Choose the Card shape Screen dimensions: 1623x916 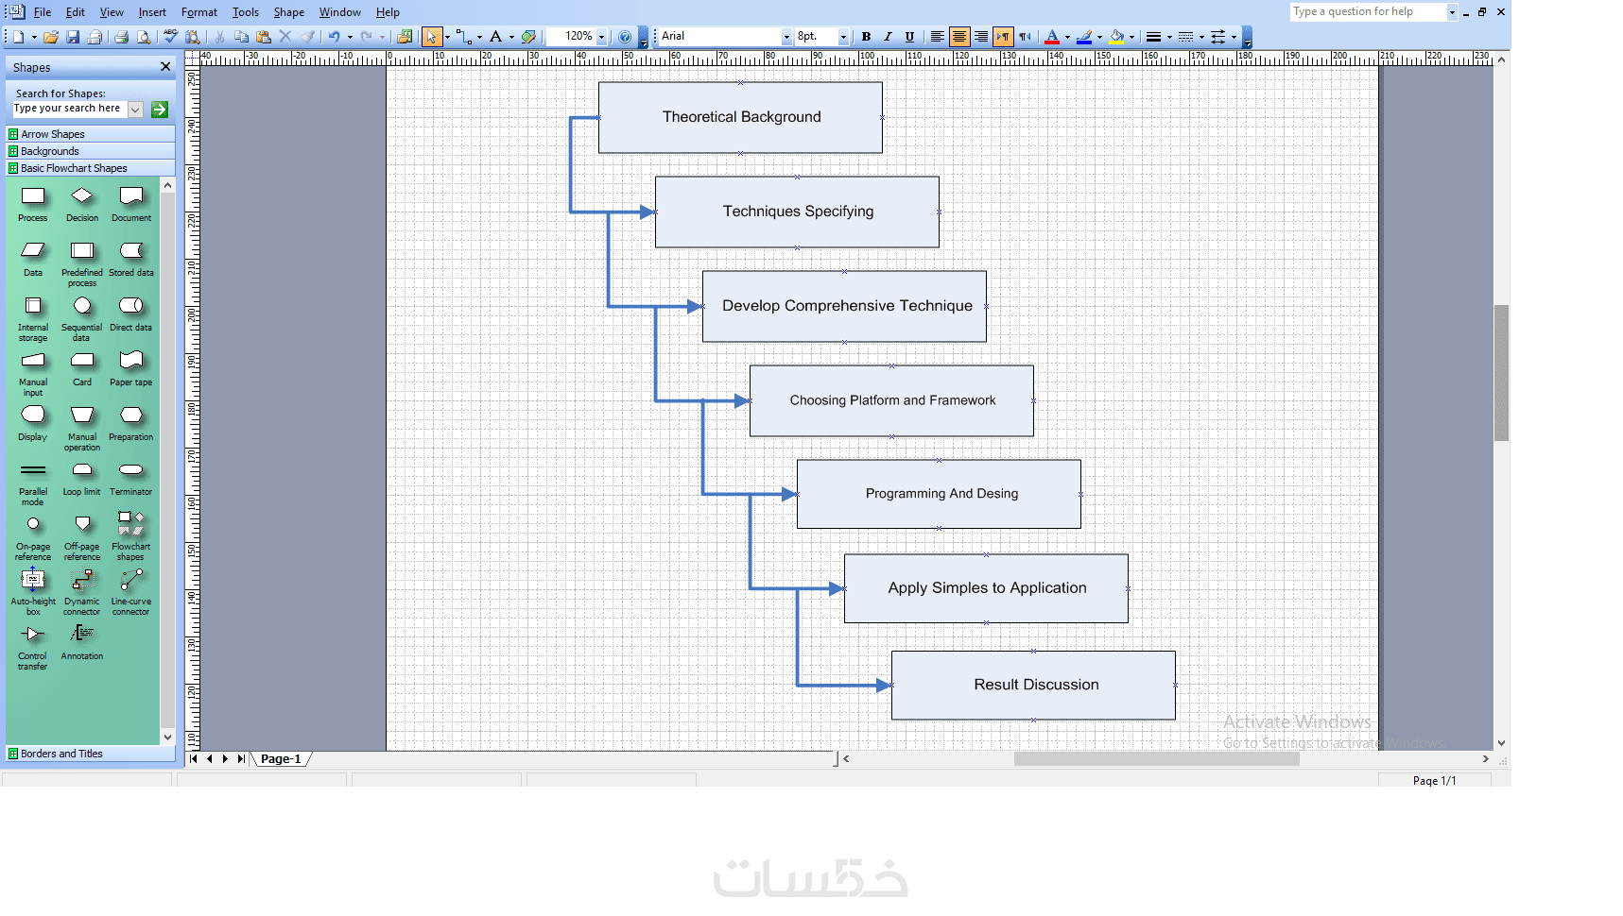pos(82,361)
